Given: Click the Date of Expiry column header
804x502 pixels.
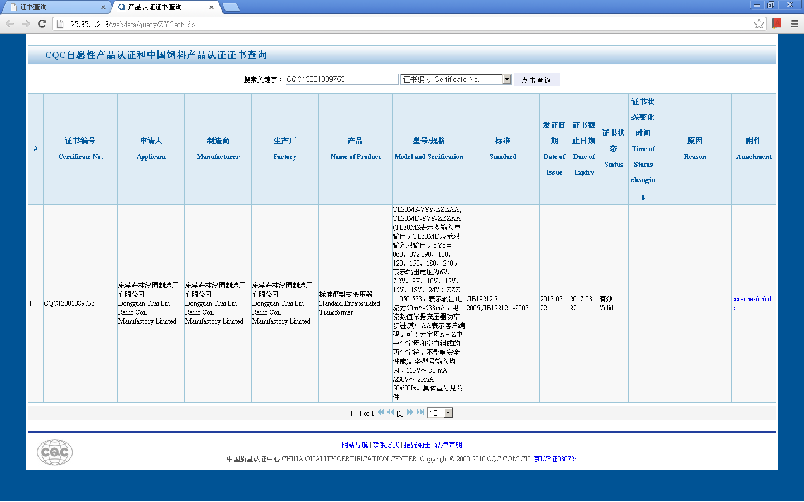Looking at the screenshot, I should (584, 149).
